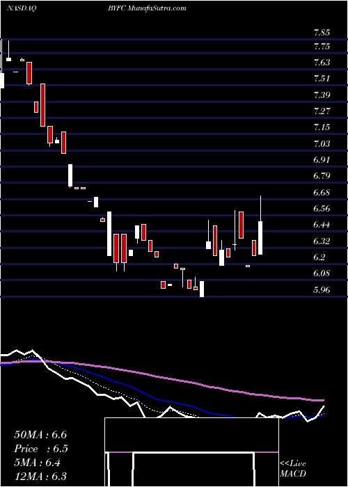348x487 pixels.
Task: Click the 7.75 price axis label
Action: click(x=322, y=47)
